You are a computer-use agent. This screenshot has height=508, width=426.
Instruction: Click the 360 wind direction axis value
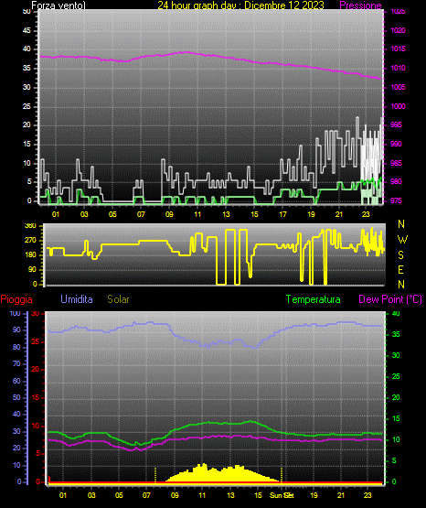[30, 226]
